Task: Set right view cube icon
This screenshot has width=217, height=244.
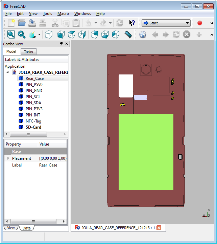Action: click(82, 35)
